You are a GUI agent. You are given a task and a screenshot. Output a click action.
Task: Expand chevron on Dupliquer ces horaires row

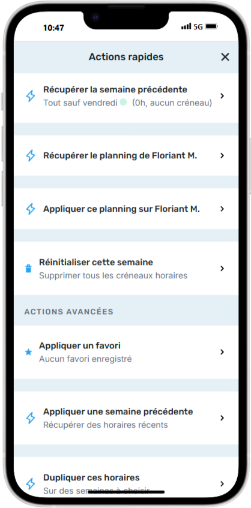pyautogui.click(x=222, y=483)
